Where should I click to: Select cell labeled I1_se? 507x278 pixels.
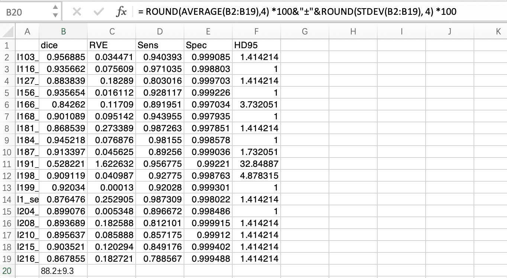point(27,199)
